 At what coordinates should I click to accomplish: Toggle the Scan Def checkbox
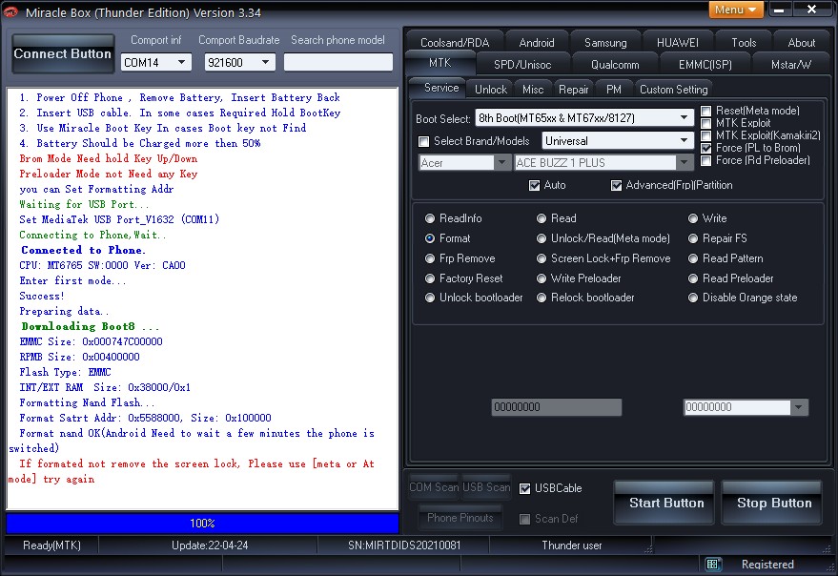[524, 519]
